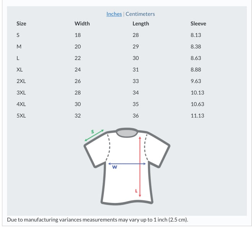Screen dimensions: 252x227
Task: Click the M width value 20
Action: [x=78, y=46]
